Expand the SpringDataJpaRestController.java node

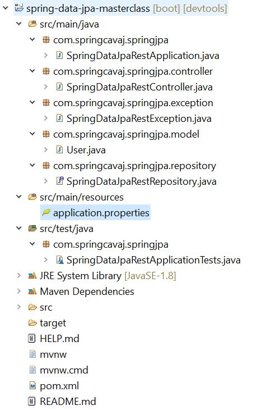[x=46, y=86]
